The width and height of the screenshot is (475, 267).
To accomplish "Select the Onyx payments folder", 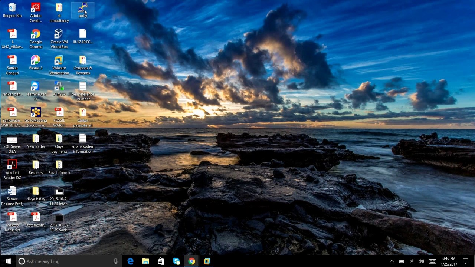I will click(59, 144).
